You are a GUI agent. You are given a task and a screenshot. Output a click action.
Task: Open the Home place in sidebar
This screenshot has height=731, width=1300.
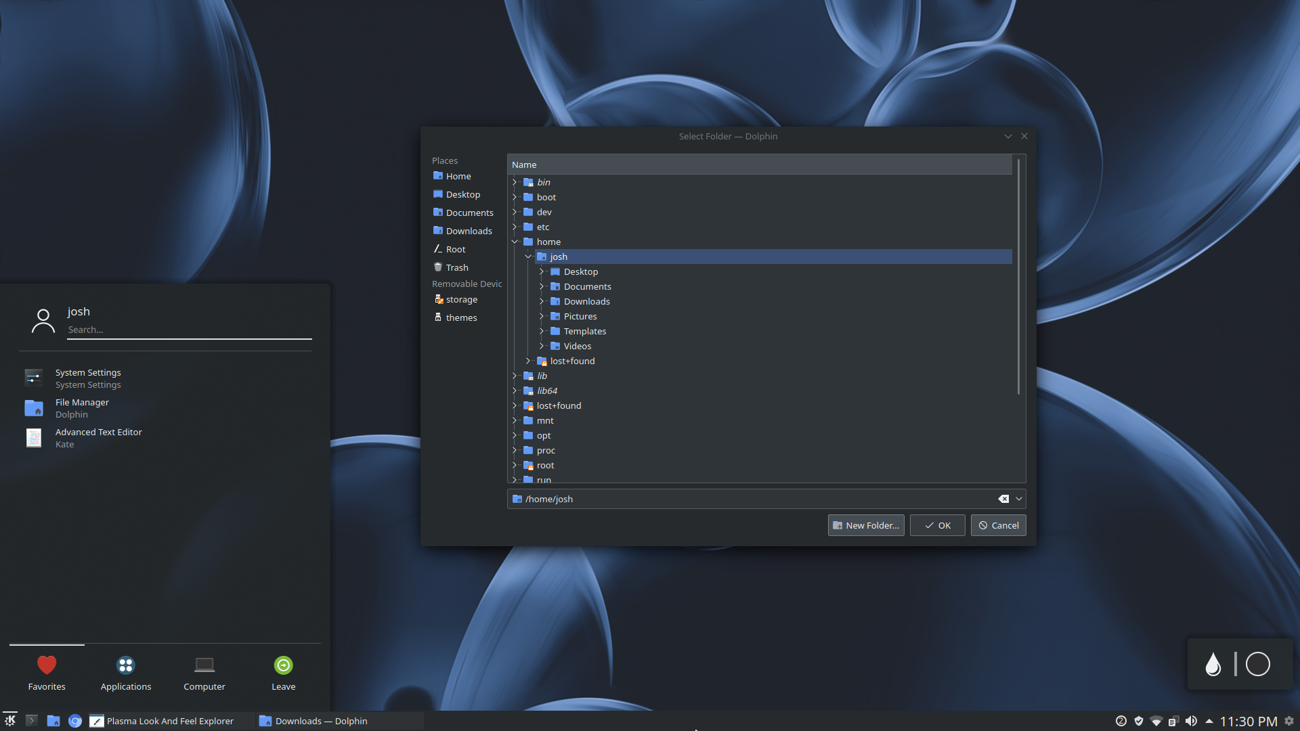pos(452,176)
